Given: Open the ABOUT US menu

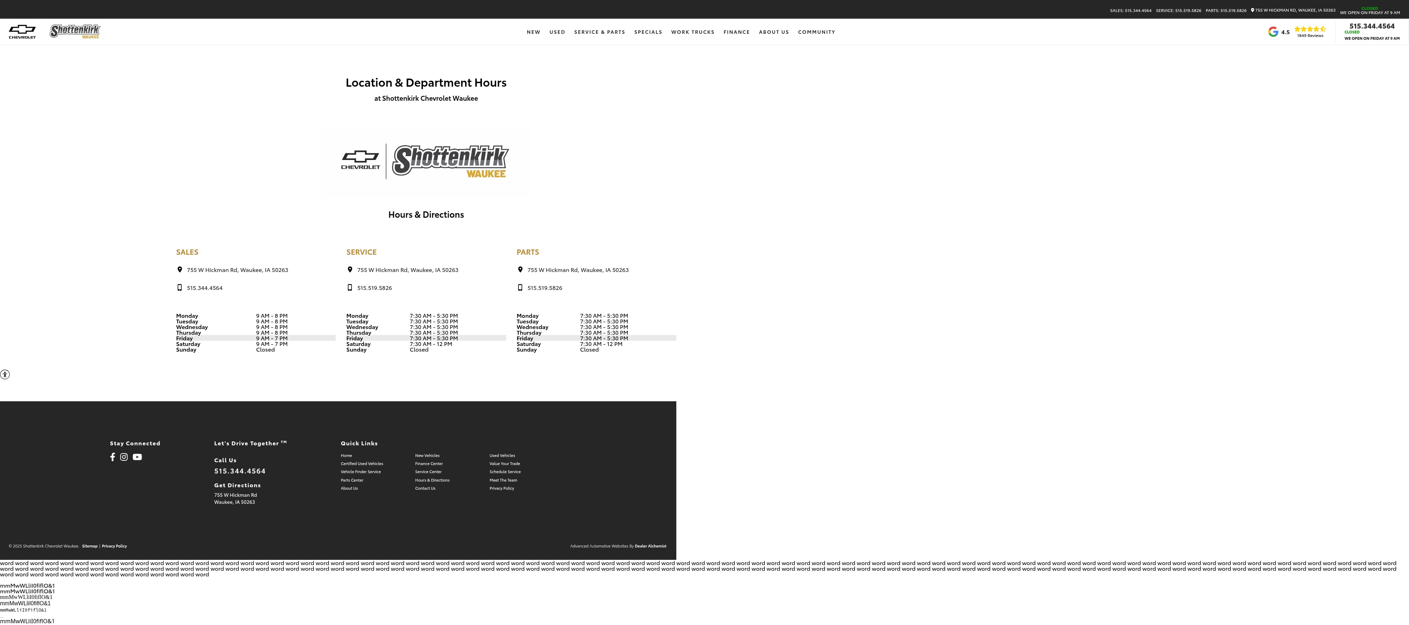Looking at the screenshot, I should tap(774, 32).
